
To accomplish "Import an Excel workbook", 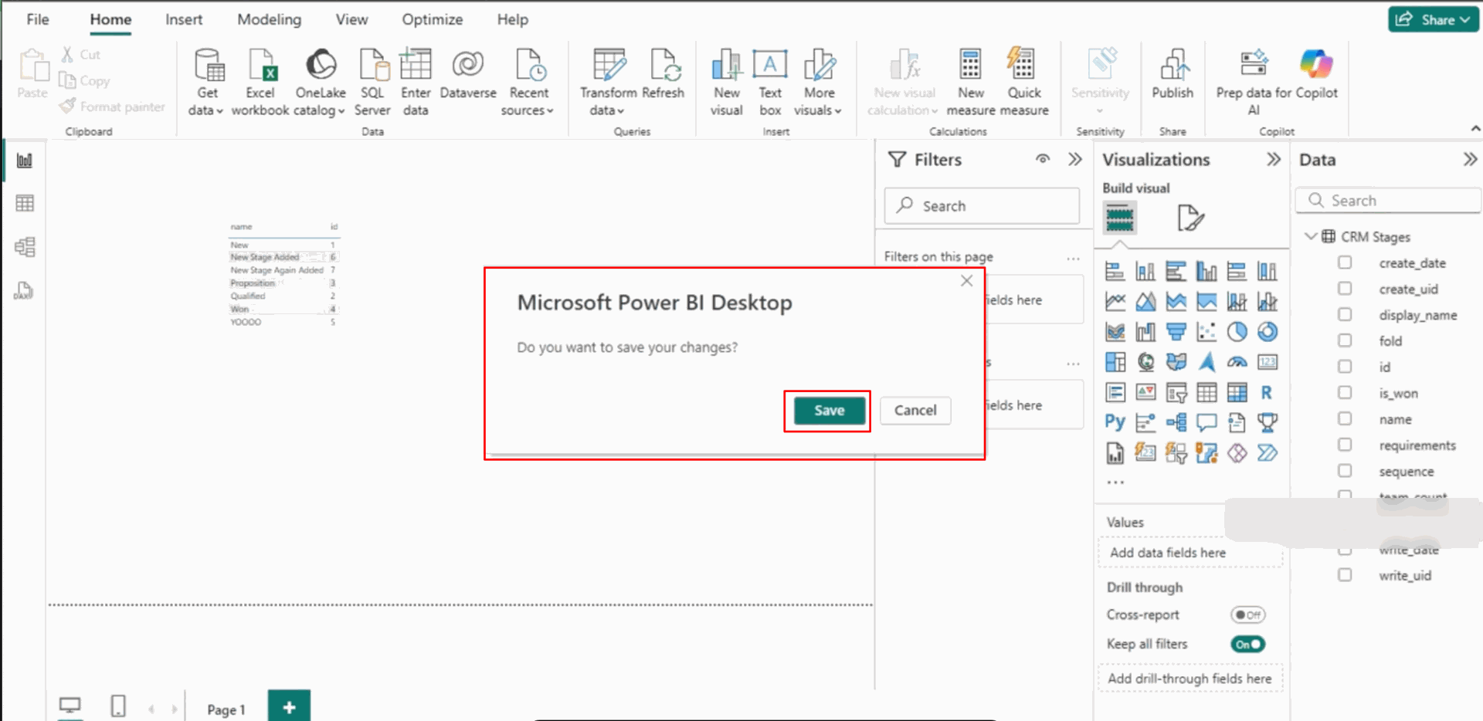I will 260,83.
